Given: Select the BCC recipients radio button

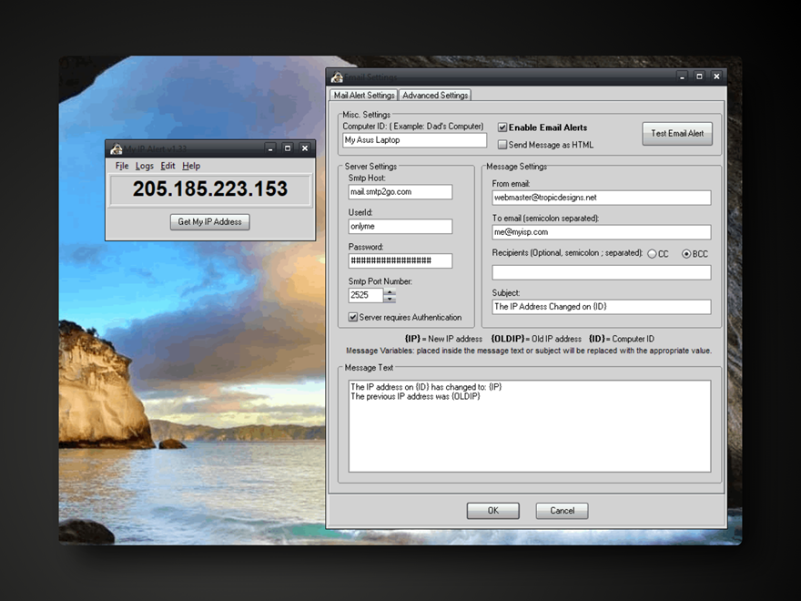Looking at the screenshot, I should (x=686, y=253).
